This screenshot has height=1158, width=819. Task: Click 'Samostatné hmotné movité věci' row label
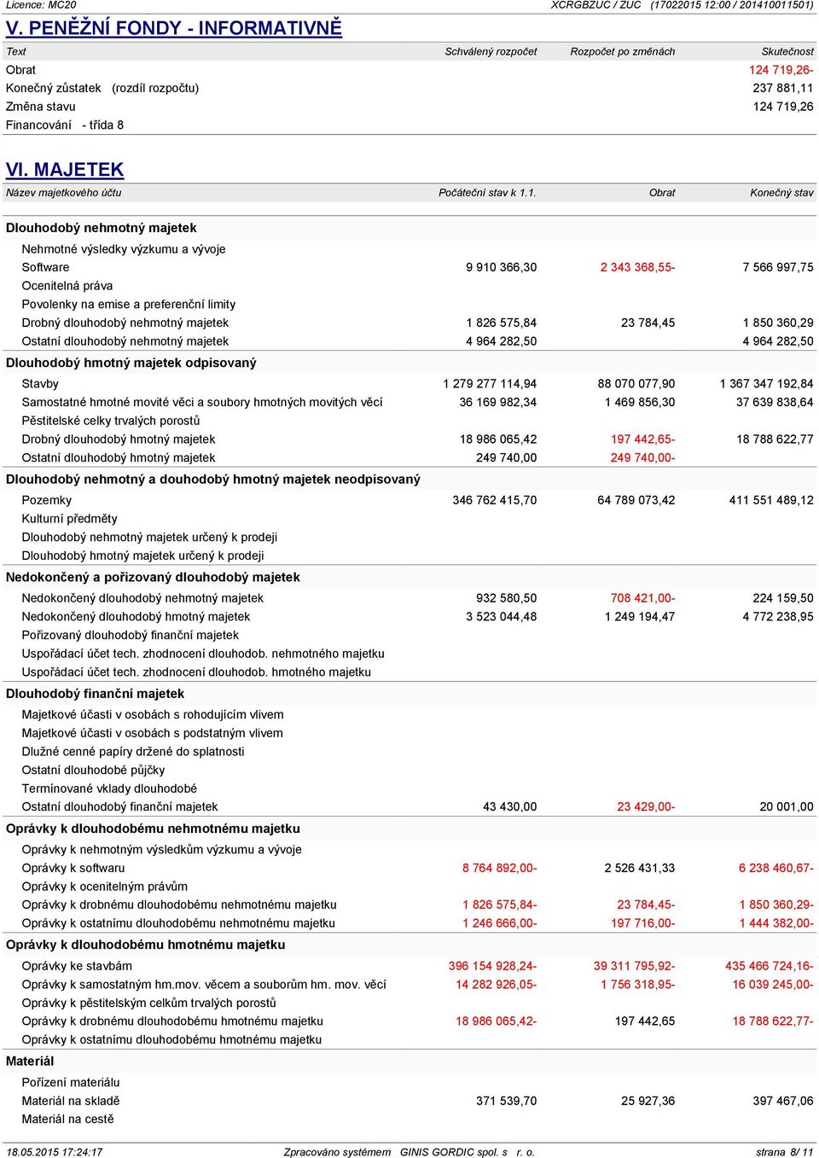pos(202,402)
